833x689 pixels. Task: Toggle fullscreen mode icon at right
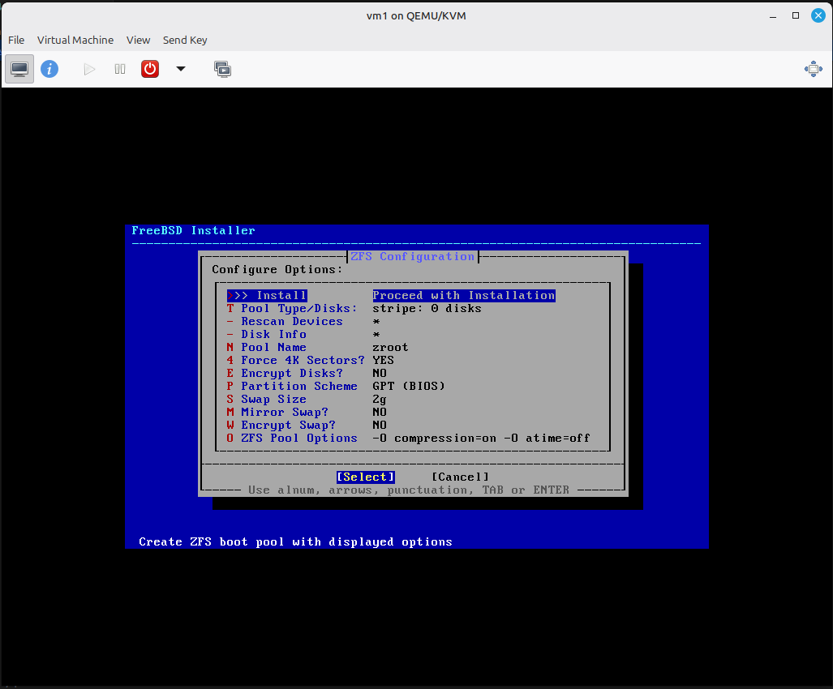point(813,69)
